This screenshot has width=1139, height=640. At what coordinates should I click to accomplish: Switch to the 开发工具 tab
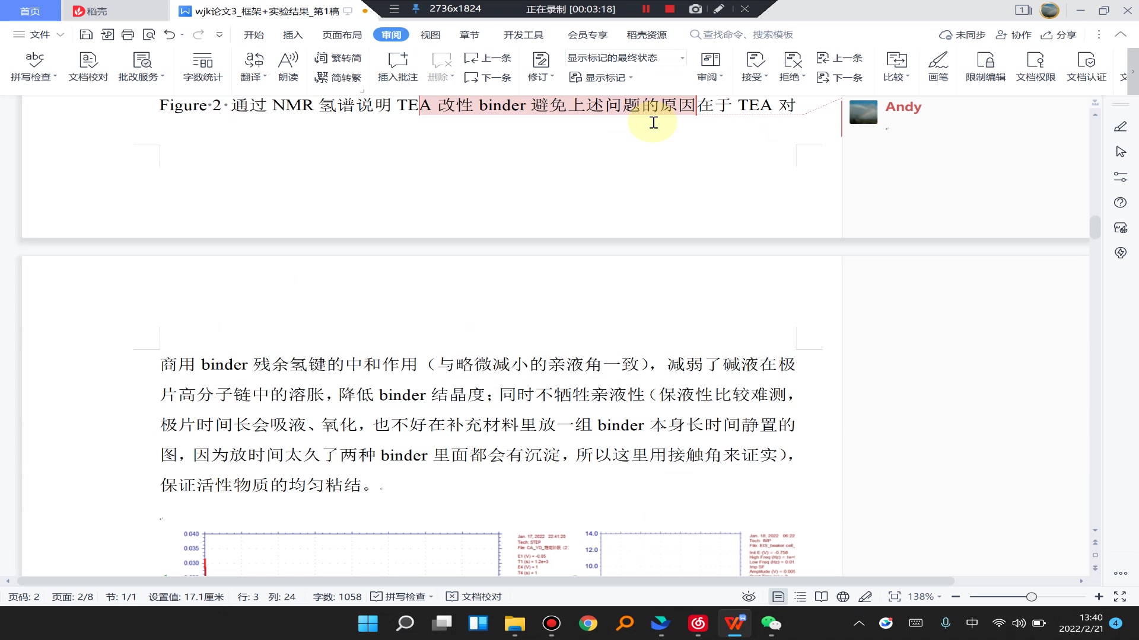(523, 35)
